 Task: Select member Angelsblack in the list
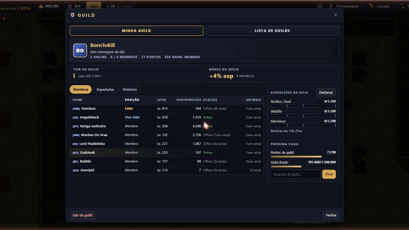[x=167, y=117]
